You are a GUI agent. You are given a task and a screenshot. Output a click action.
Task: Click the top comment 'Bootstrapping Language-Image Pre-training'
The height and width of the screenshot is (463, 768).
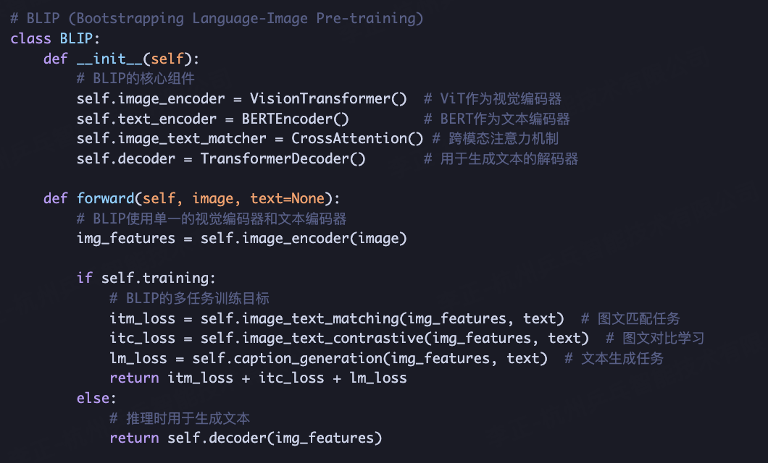coord(246,19)
